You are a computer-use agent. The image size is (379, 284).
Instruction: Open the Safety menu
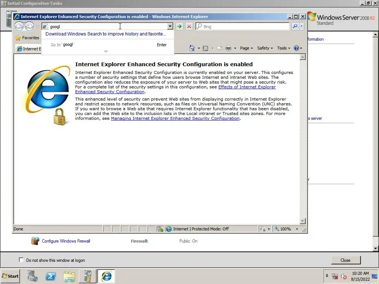265,48
